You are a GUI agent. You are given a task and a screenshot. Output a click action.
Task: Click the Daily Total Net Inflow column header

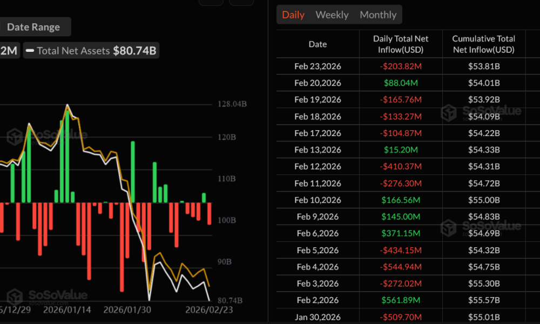(401, 44)
